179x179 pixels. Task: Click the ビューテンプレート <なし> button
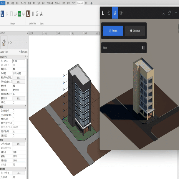tap(19, 173)
